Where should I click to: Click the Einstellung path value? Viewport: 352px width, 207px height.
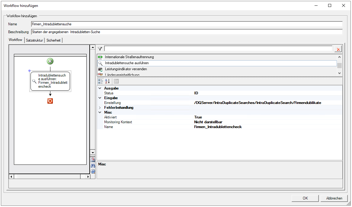coord(258,103)
